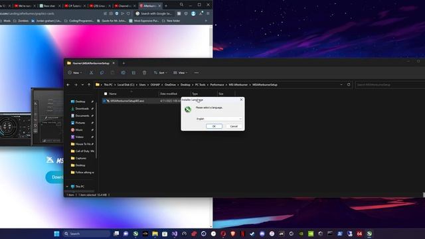Image resolution: width=425 pixels, height=239 pixels.
Task: Open Downloads in the sidebar
Action: click(x=82, y=108)
